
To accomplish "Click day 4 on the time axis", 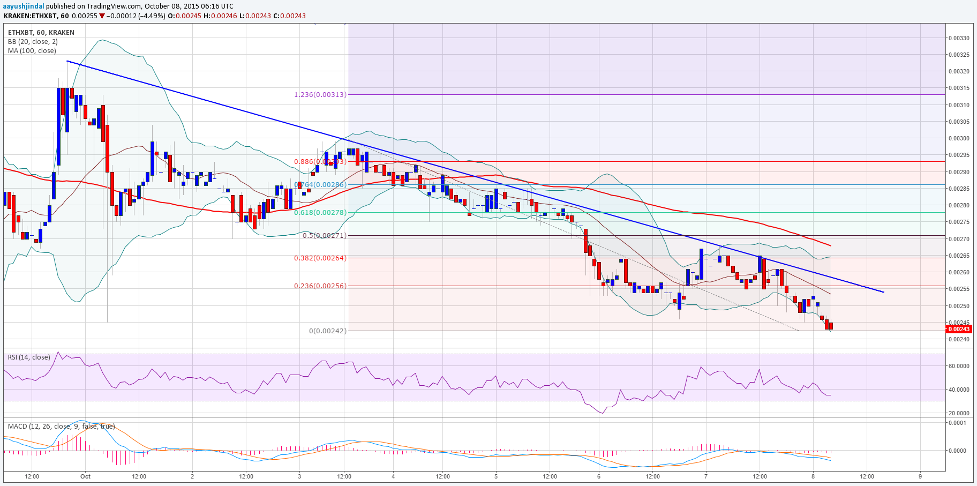I will pyautogui.click(x=393, y=476).
